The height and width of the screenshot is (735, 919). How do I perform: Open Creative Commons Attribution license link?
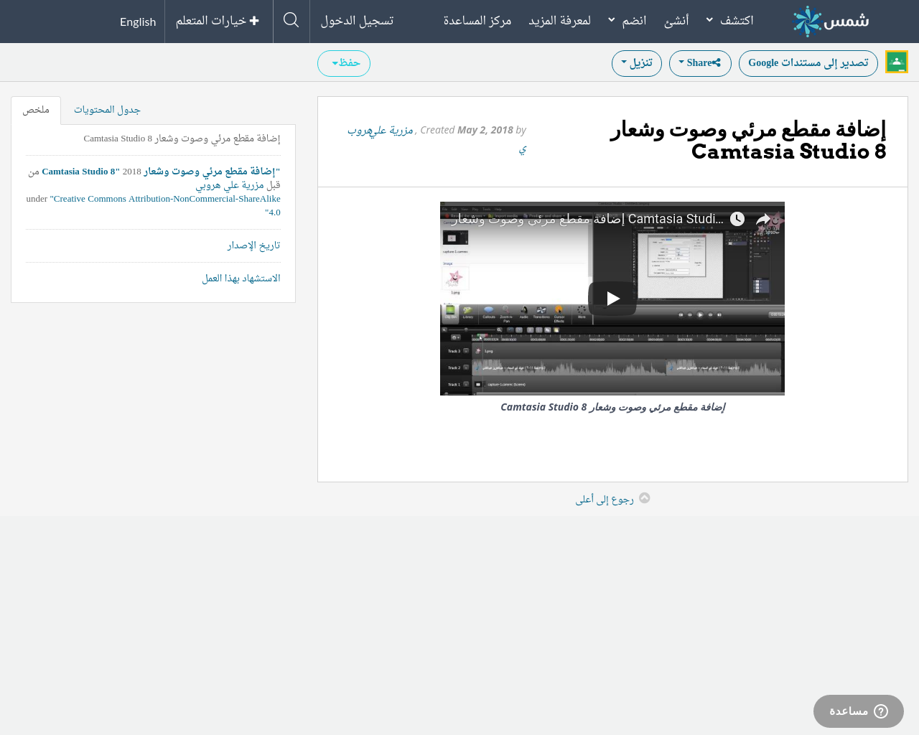coord(164,205)
